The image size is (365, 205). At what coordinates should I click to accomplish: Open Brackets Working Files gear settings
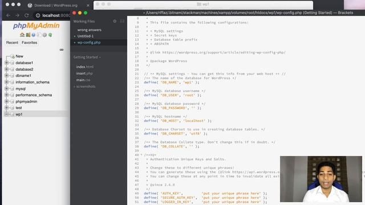[x=115, y=21]
